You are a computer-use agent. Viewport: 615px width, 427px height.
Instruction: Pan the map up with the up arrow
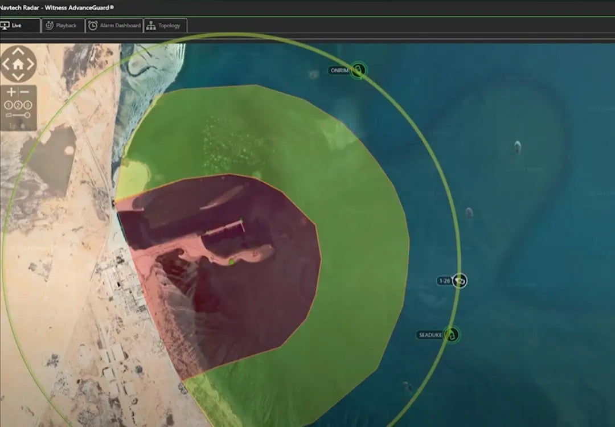point(18,52)
